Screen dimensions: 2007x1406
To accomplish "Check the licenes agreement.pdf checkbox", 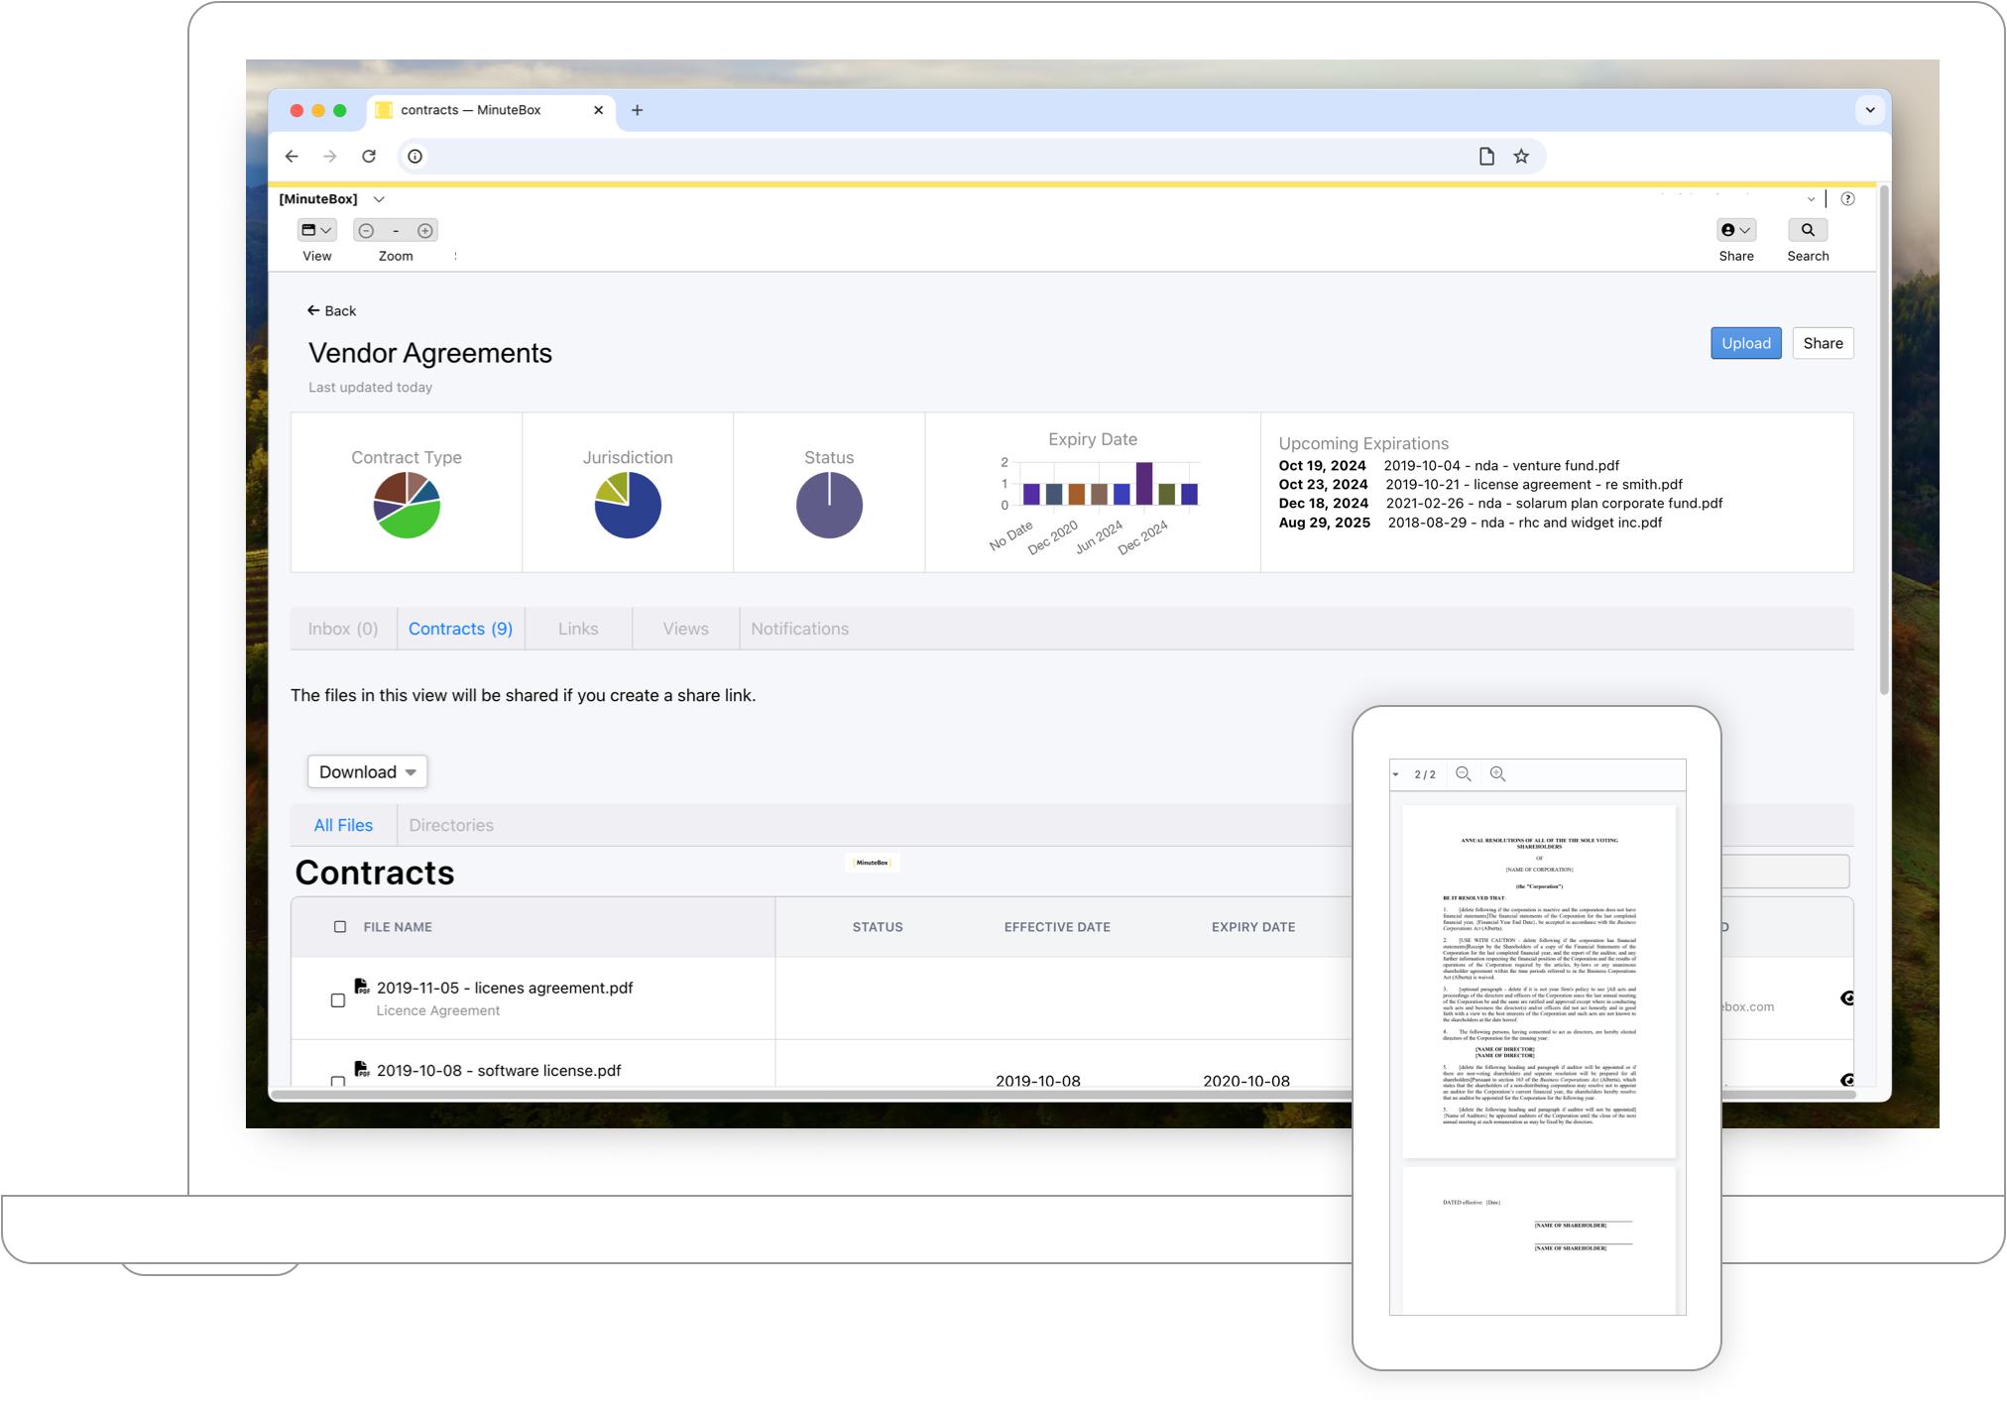I will 338,1000.
